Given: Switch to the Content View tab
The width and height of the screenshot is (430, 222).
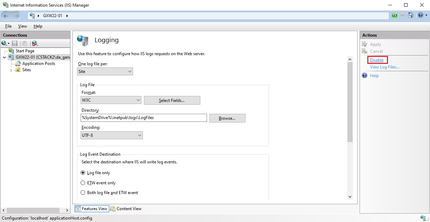Looking at the screenshot, I should click(x=126, y=209).
